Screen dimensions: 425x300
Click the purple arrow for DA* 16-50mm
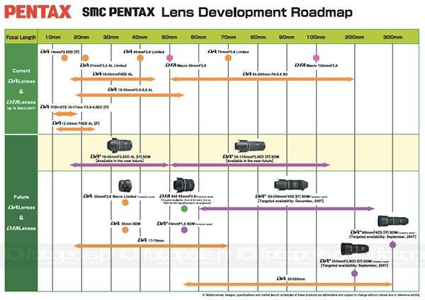120,165
